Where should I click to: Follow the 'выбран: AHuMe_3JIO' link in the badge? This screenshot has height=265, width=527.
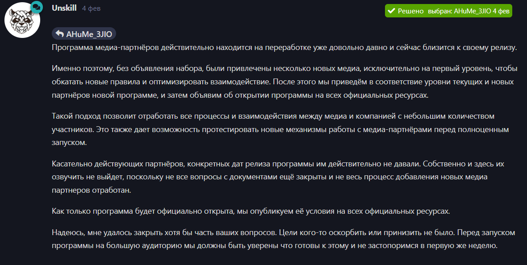(460, 11)
